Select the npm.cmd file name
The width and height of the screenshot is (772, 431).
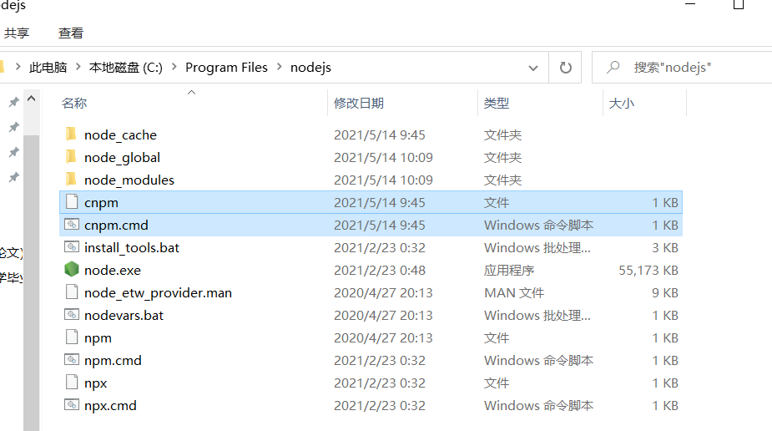coord(113,361)
